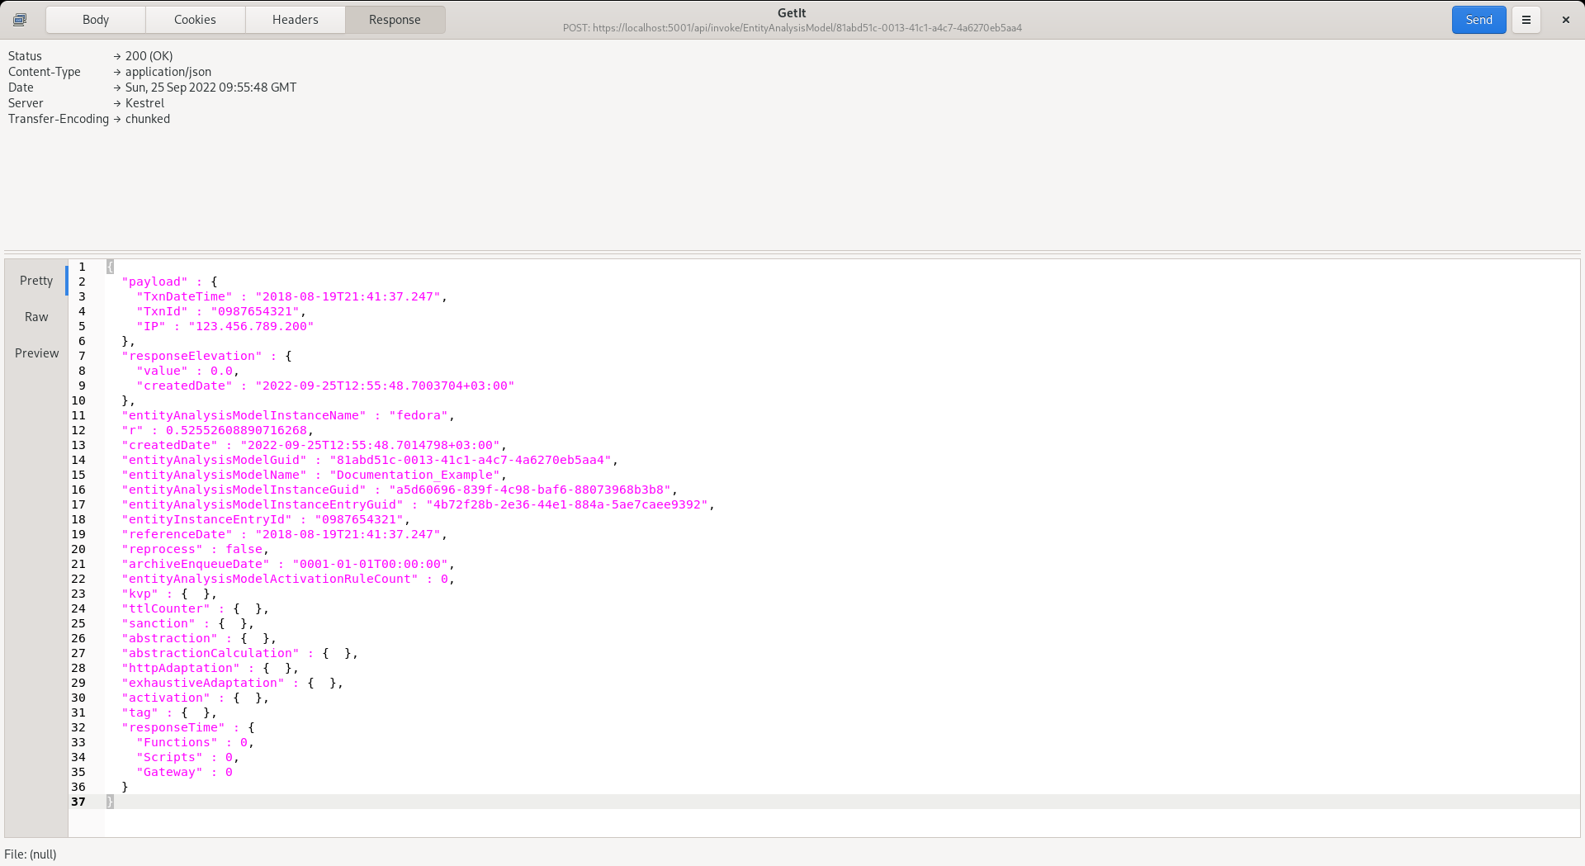The height and width of the screenshot is (866, 1585).
Task: Click the reprocess value false
Action: [x=244, y=550]
